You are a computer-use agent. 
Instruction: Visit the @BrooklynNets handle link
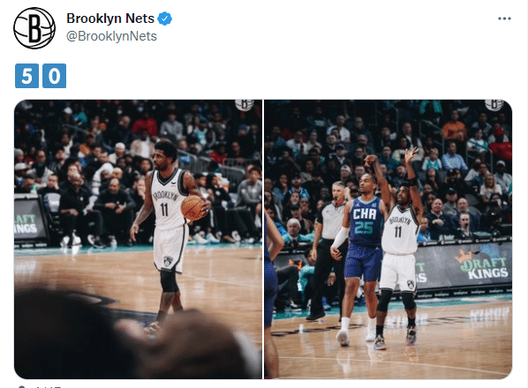click(x=111, y=36)
